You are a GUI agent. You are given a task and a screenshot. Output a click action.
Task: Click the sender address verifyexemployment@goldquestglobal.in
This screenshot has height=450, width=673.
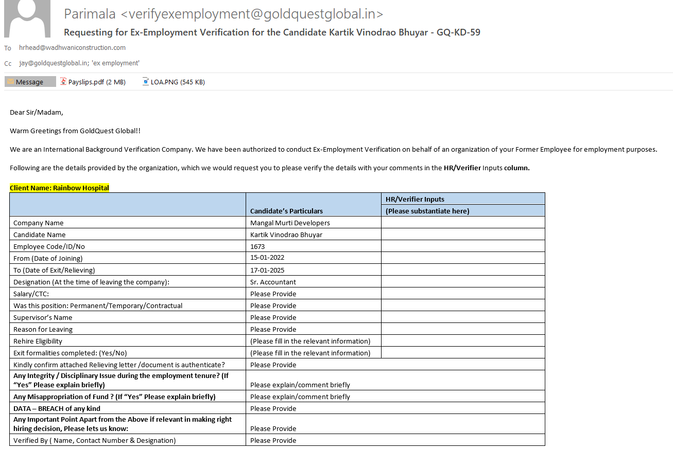(x=252, y=14)
